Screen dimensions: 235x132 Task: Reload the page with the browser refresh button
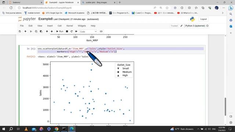point(11,8)
